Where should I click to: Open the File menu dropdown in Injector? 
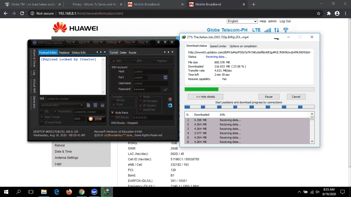point(70,42)
